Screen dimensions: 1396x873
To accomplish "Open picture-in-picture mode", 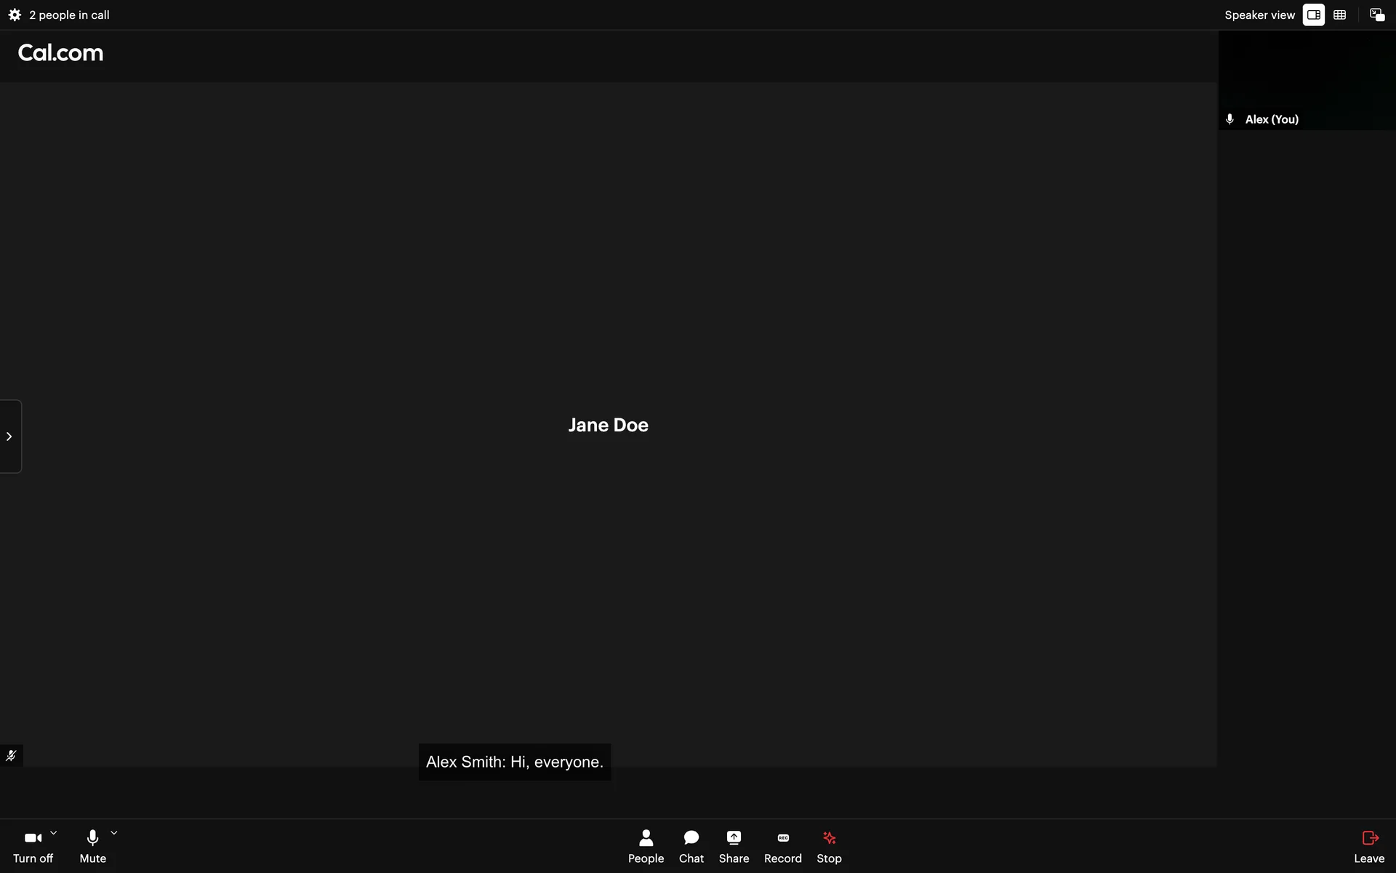I will 1376,15.
